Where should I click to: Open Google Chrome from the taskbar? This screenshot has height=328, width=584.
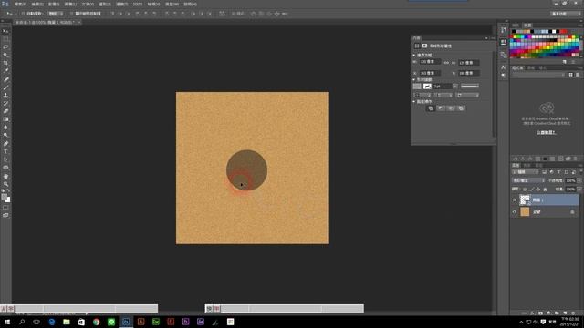click(96, 322)
